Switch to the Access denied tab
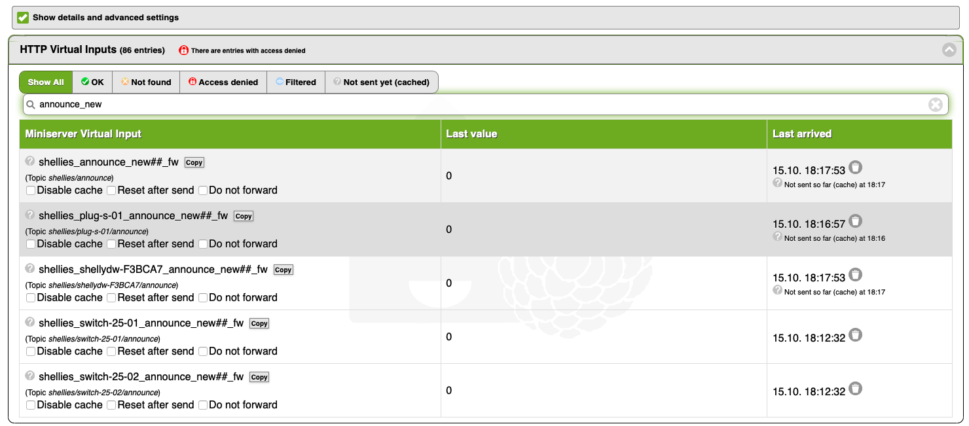The image size is (969, 426). click(x=223, y=82)
